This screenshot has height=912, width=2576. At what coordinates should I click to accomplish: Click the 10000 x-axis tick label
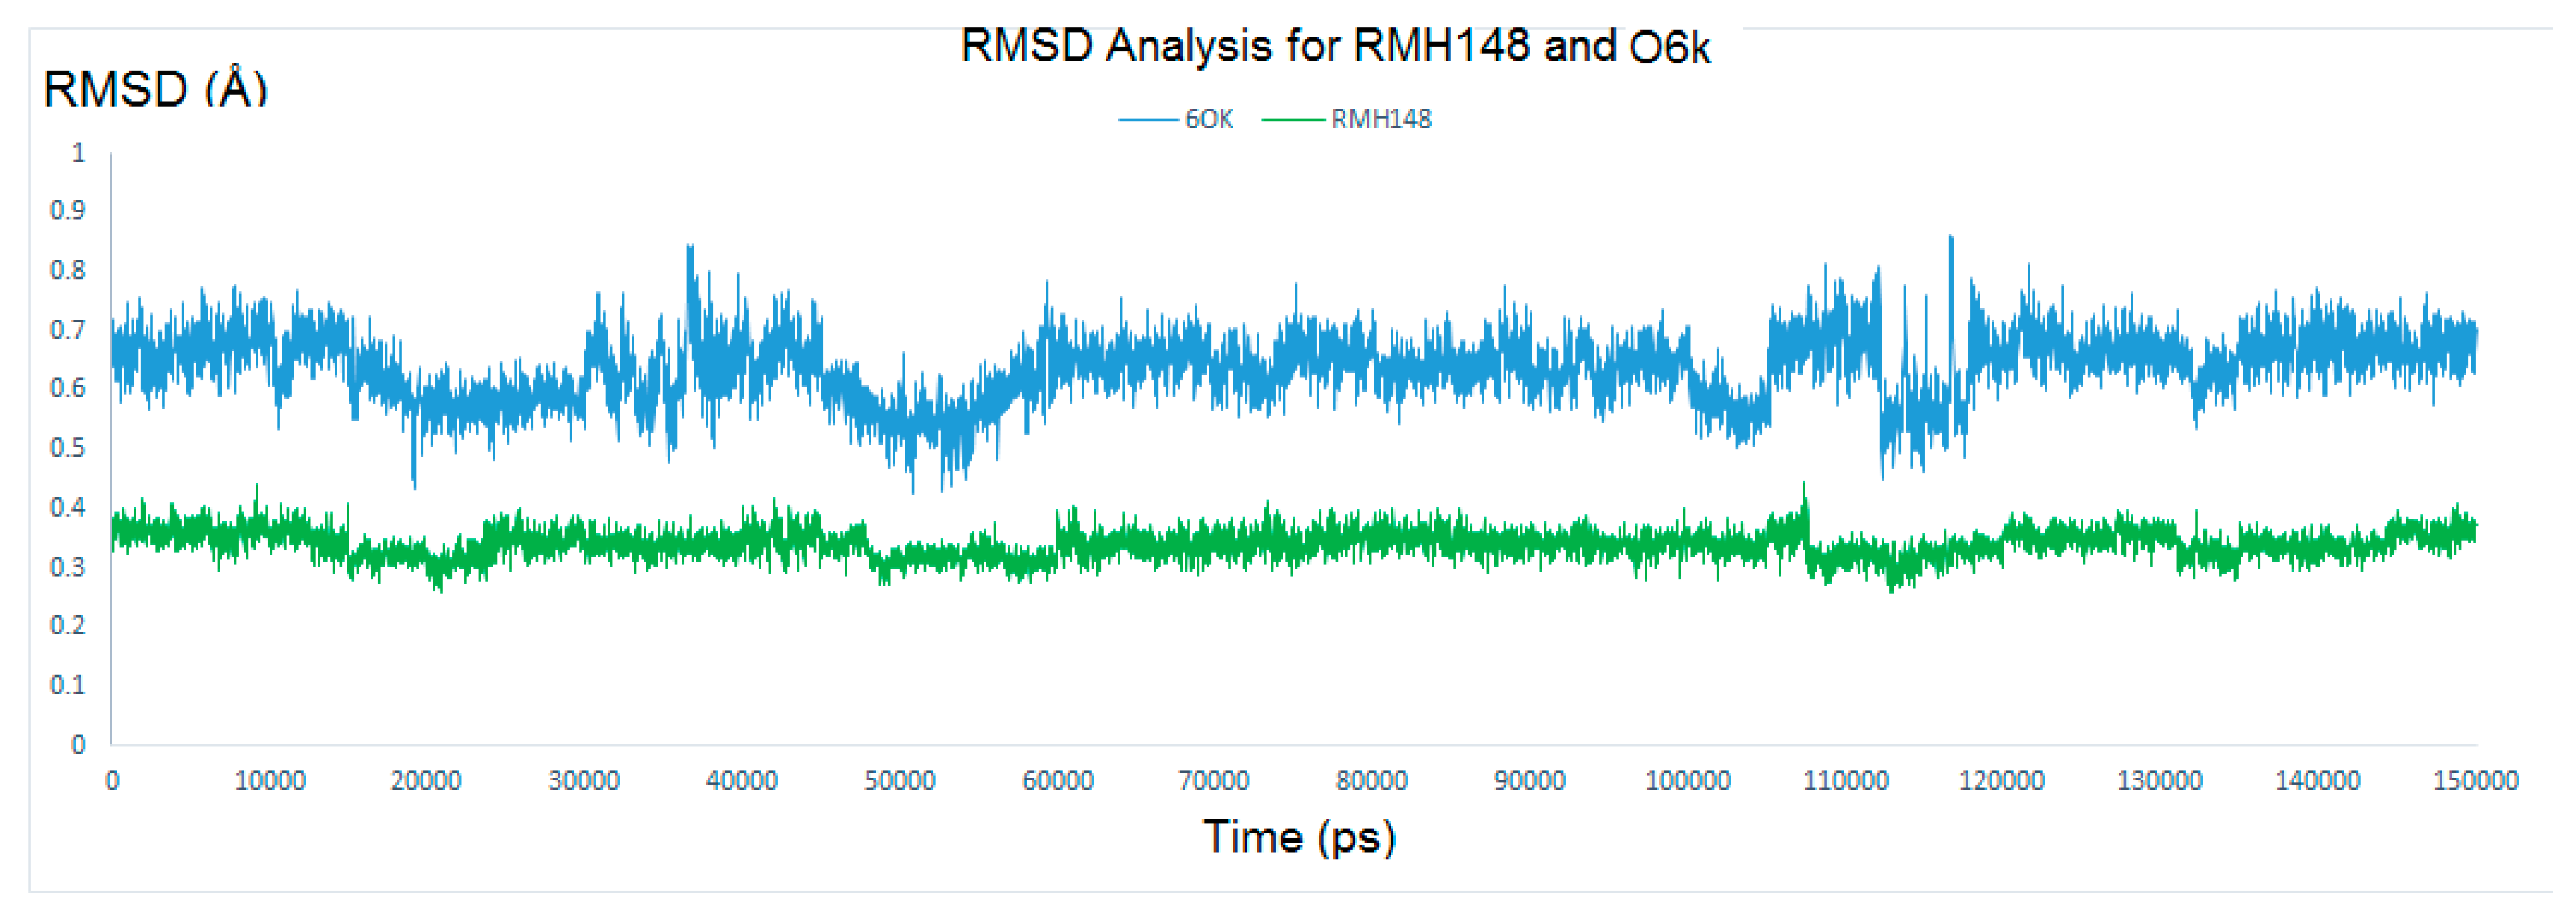pyautogui.click(x=270, y=781)
